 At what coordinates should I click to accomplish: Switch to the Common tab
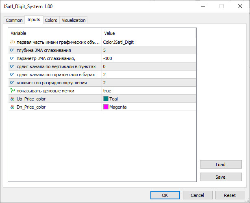[x=14, y=20]
